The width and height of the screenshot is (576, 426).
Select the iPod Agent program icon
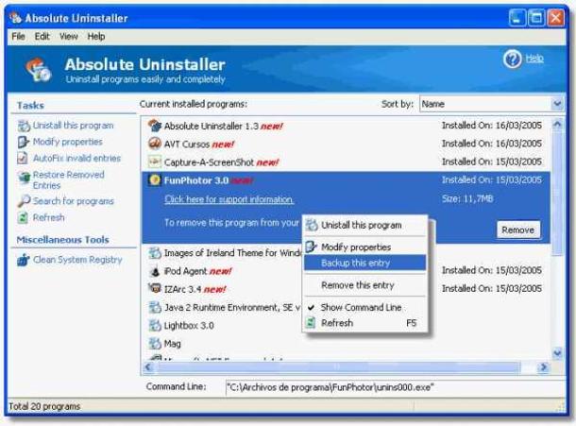(155, 271)
